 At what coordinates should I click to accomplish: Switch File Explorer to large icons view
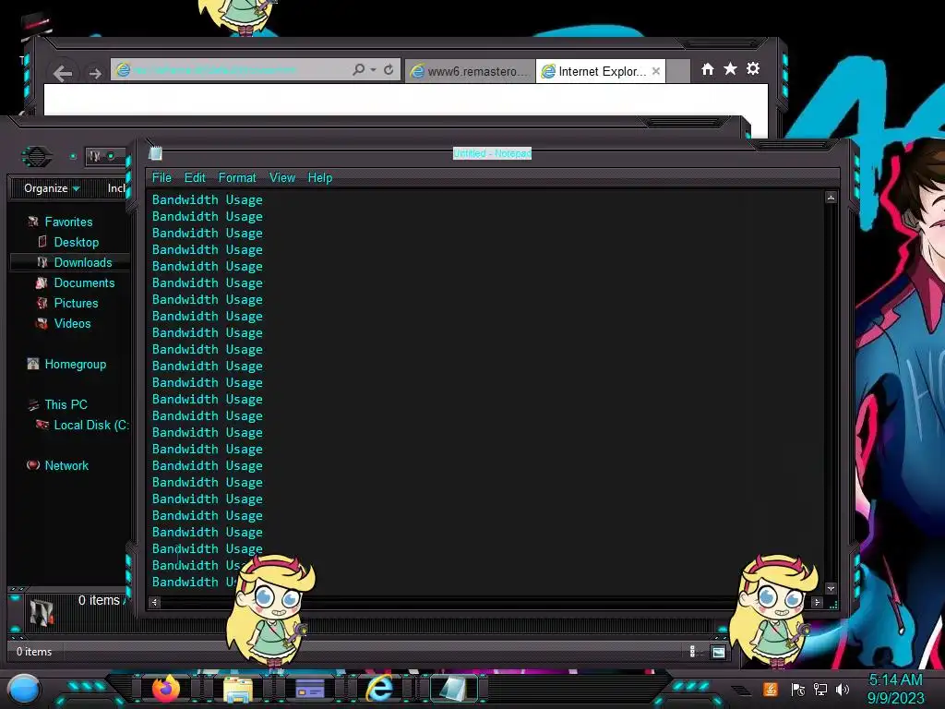pyautogui.click(x=718, y=652)
